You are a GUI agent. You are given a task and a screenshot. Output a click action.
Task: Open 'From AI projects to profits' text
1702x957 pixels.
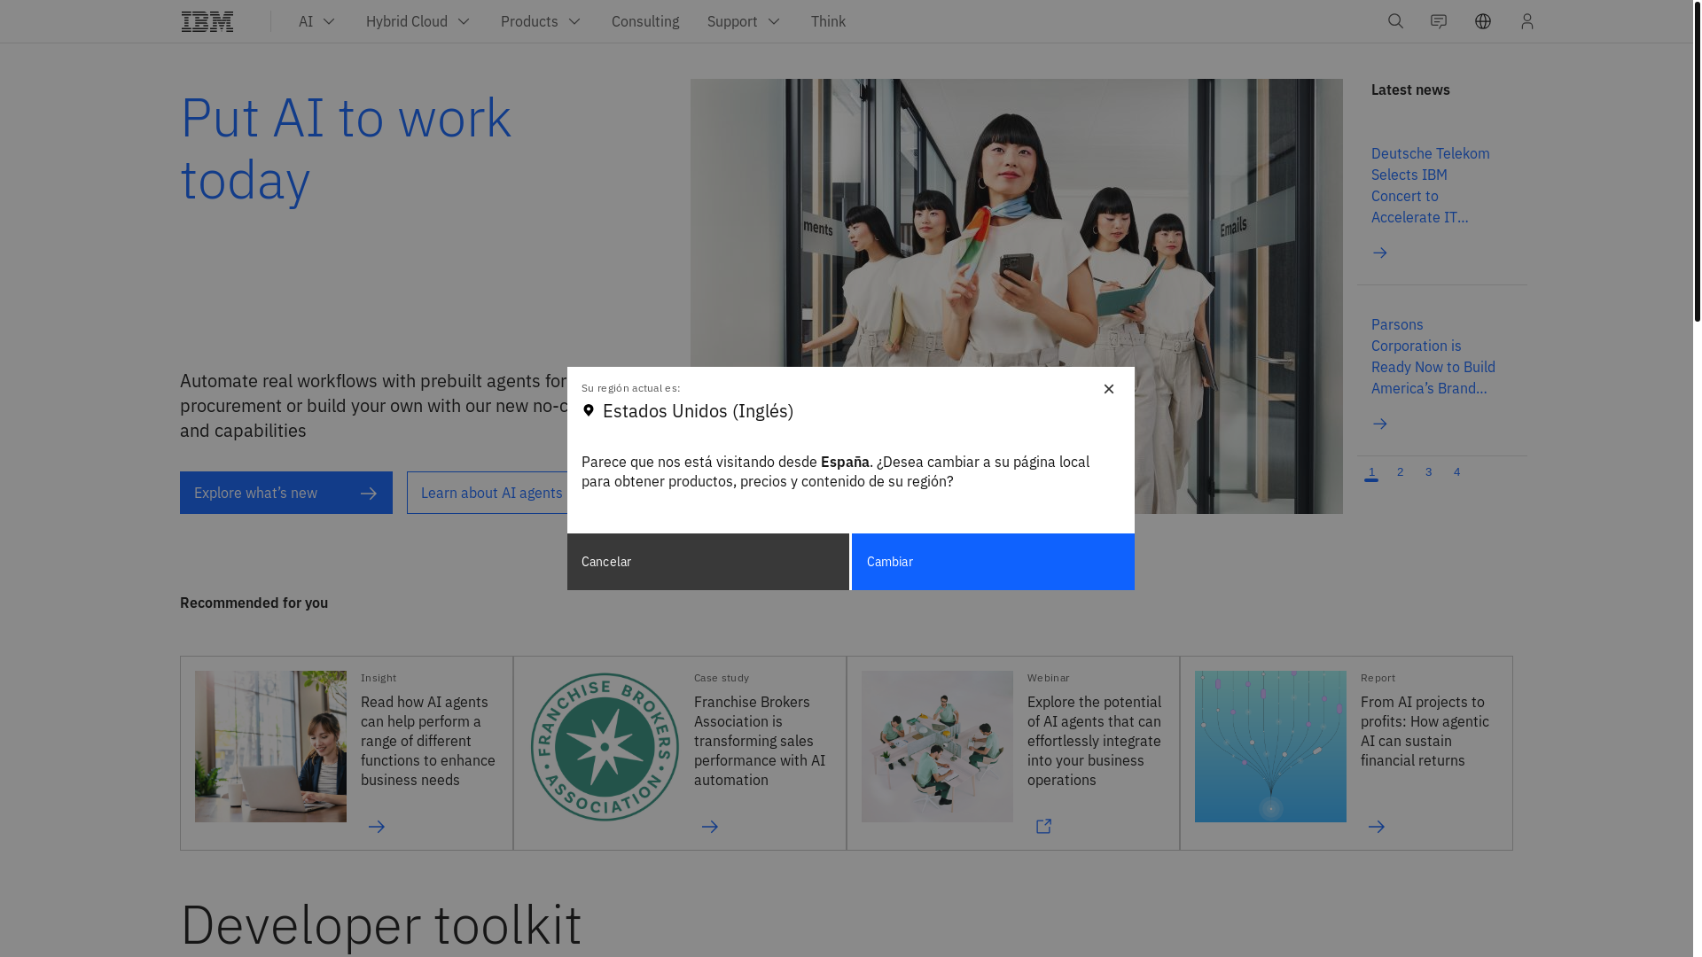point(1425,731)
